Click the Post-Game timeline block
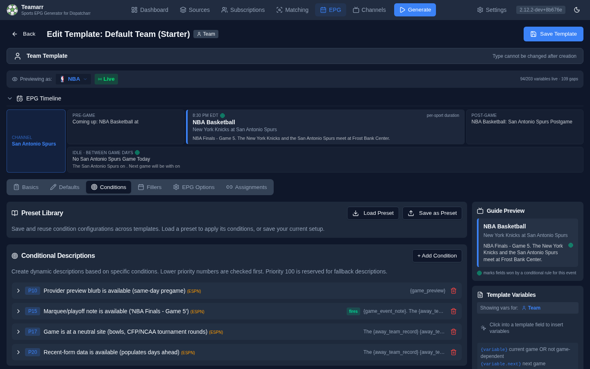 click(x=525, y=127)
